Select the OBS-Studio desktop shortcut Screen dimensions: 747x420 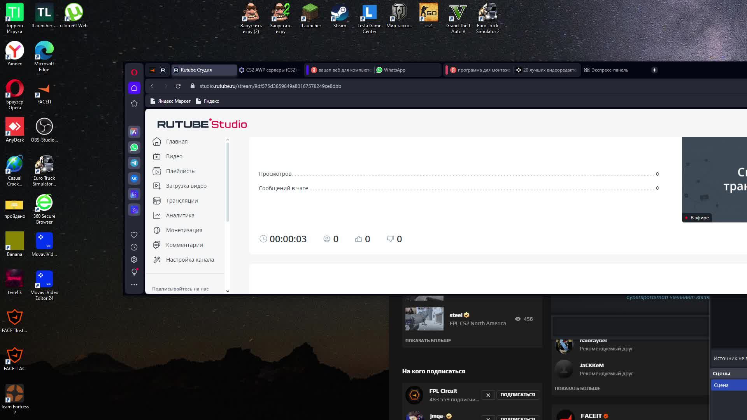pyautogui.click(x=44, y=130)
